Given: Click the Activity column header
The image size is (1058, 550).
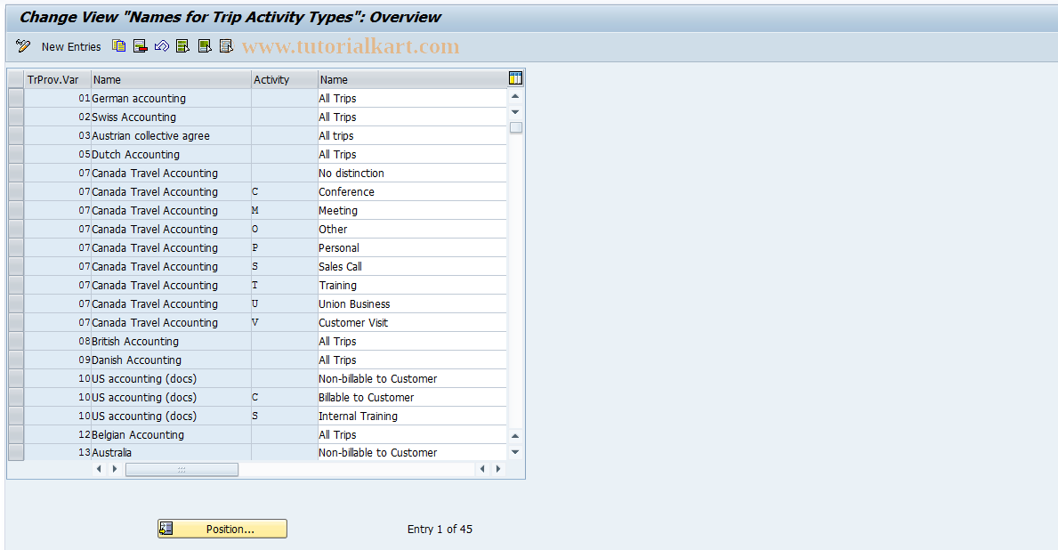Looking at the screenshot, I should (284, 79).
